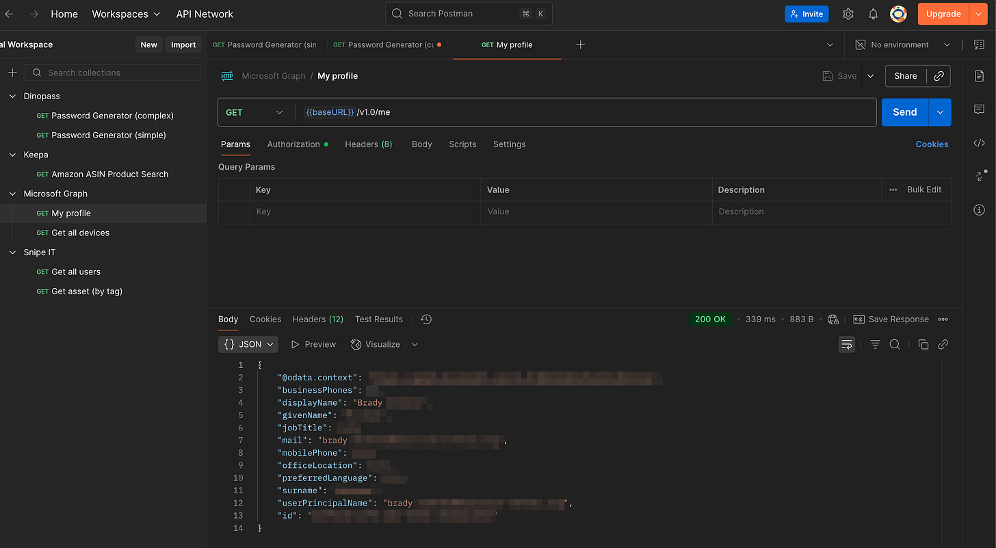Open the Code snippet sidebar icon
The image size is (996, 548).
[x=980, y=143]
